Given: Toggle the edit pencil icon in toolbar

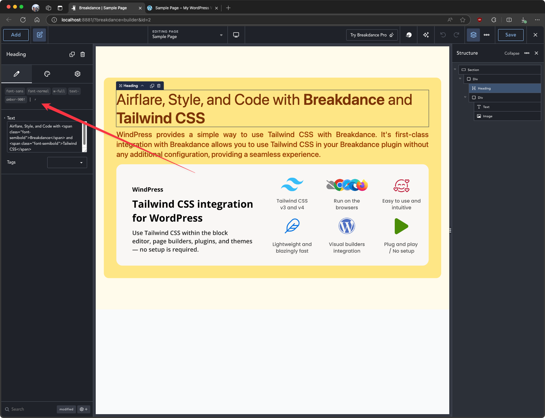Looking at the screenshot, I should click(40, 35).
